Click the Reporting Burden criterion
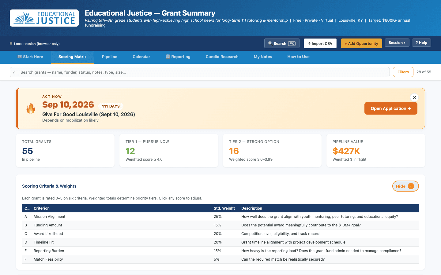441x275 pixels. pos(49,251)
